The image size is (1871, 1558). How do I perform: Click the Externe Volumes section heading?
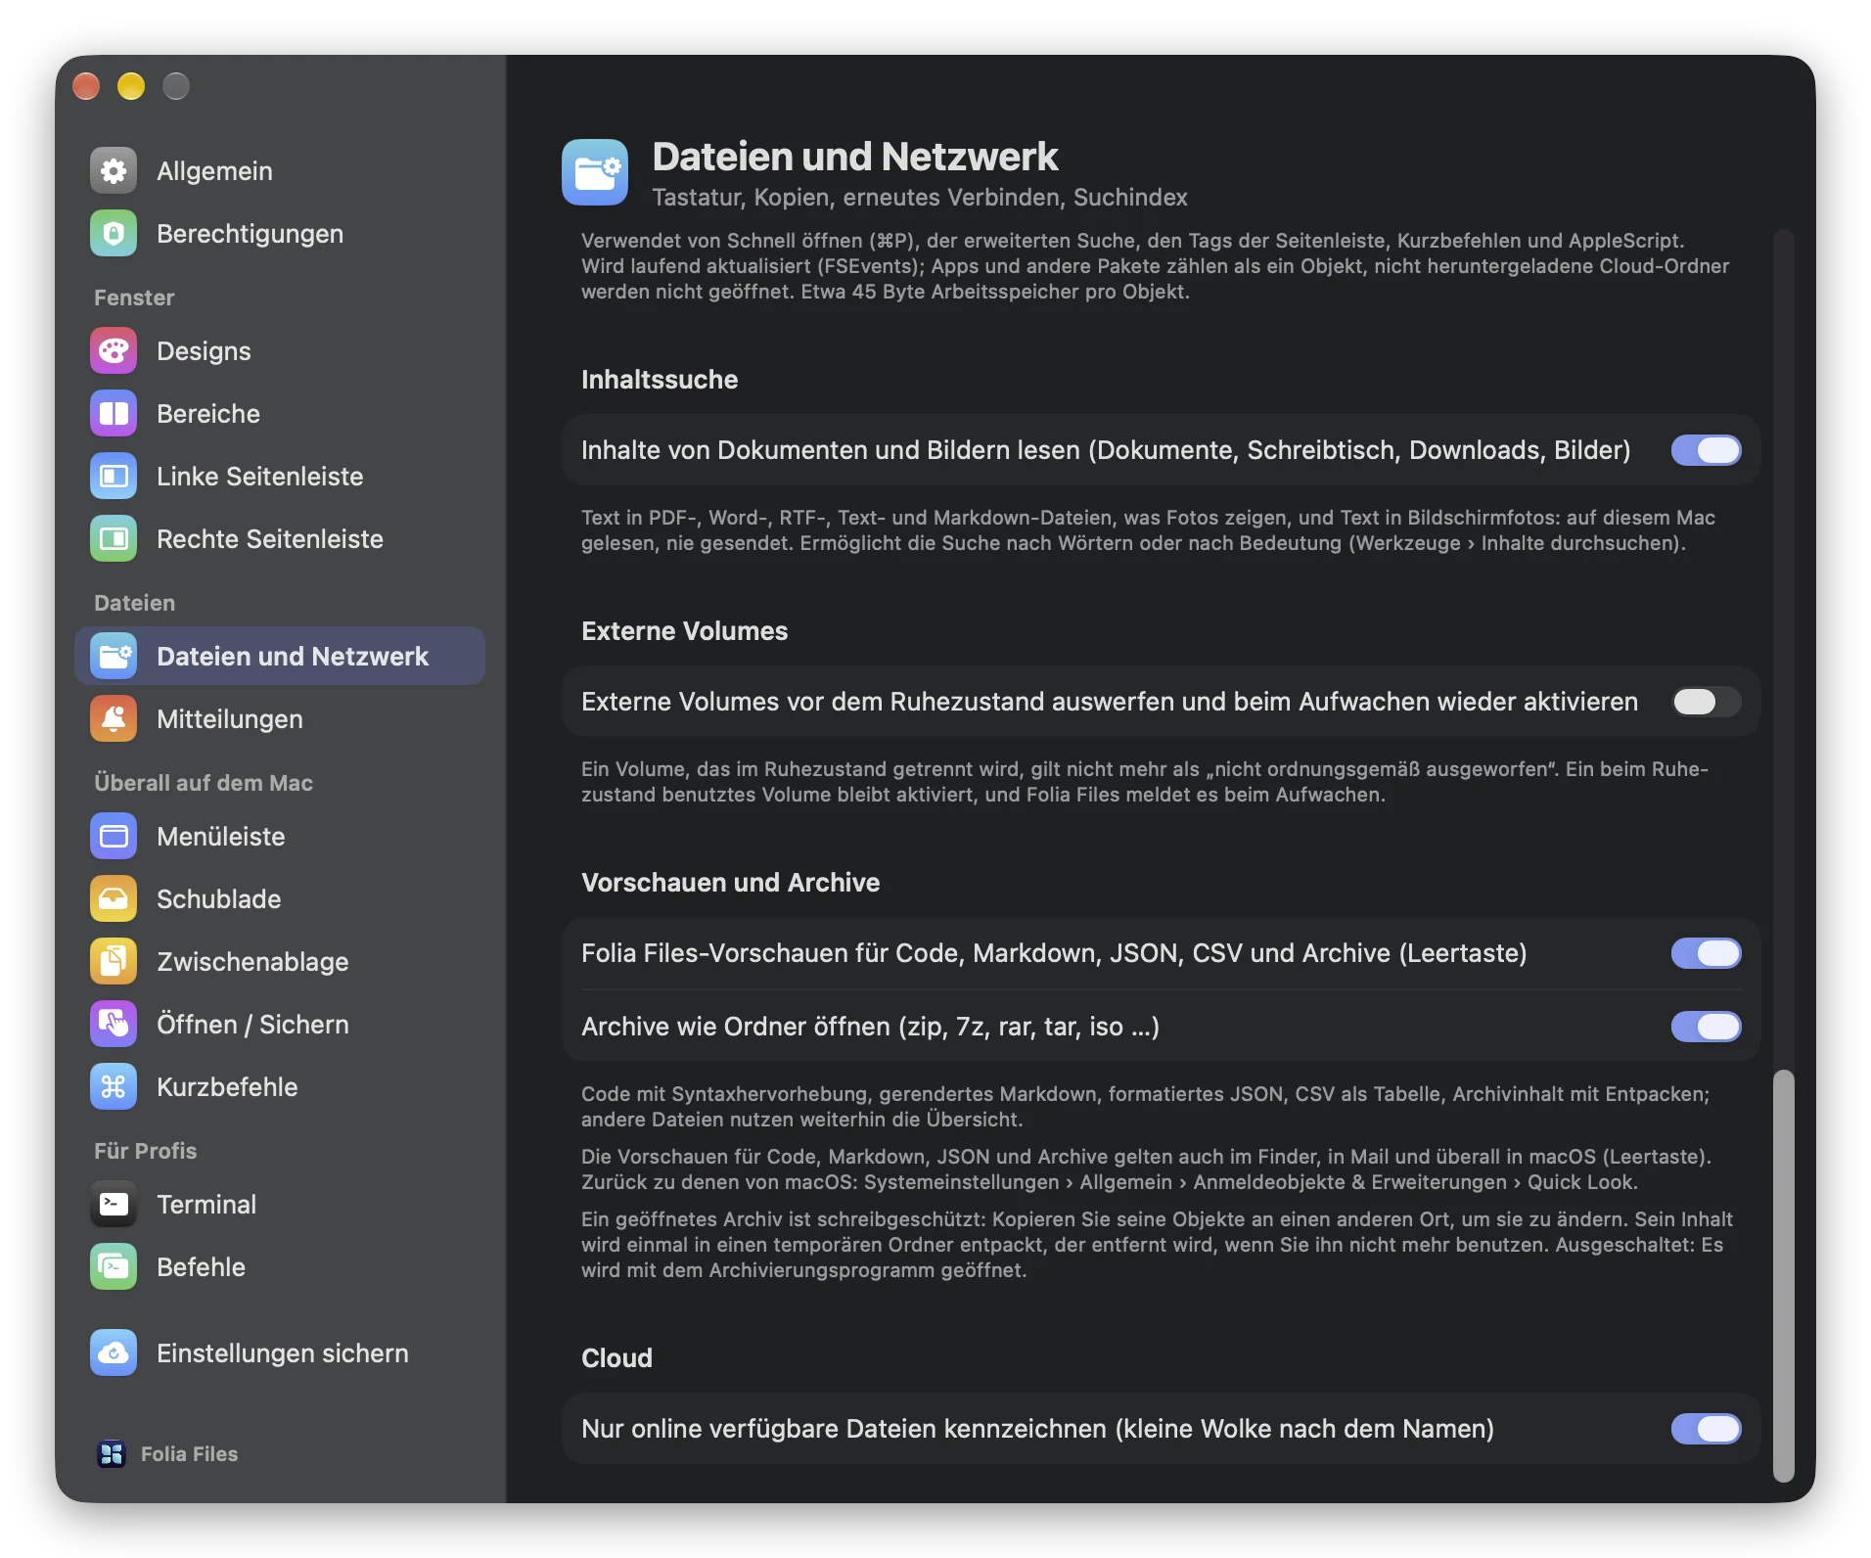(x=684, y=631)
